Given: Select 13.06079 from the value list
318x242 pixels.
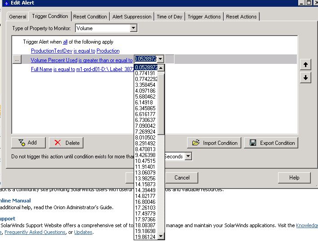Looking at the screenshot, I should [146, 173].
